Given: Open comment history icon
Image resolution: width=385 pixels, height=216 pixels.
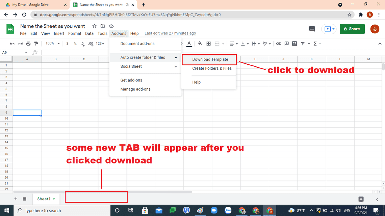Looking at the screenshot, I should (312, 29).
